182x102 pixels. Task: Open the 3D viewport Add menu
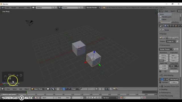click(20, 89)
